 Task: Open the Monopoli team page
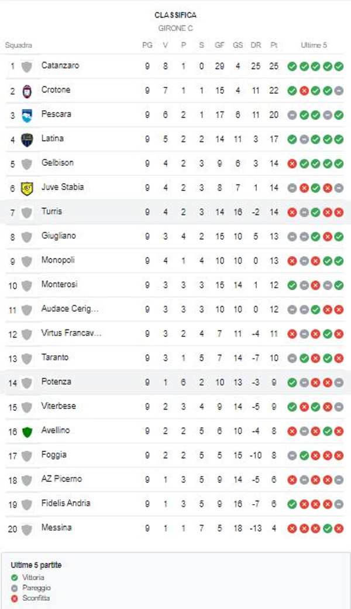coord(58,260)
